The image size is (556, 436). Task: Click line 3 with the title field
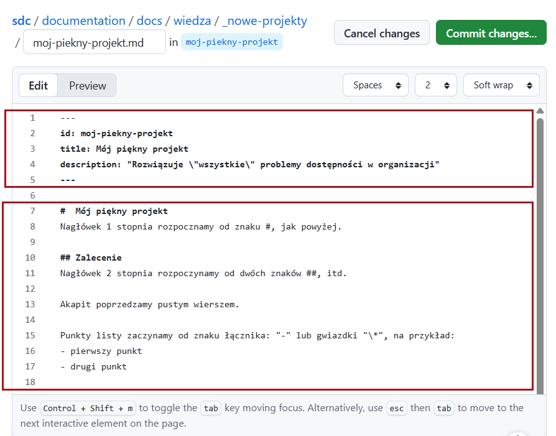click(124, 149)
